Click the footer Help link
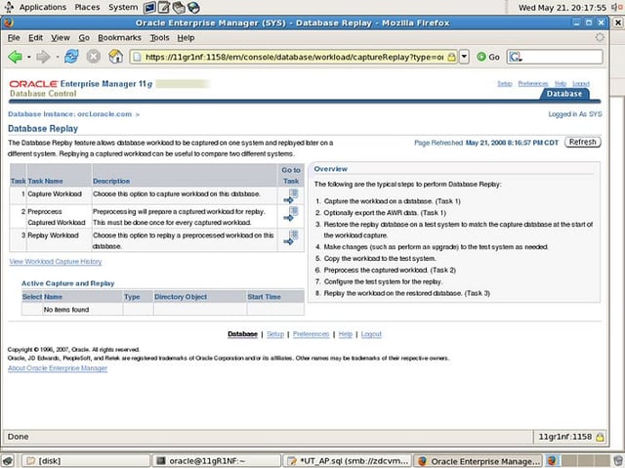Image resolution: width=625 pixels, height=468 pixels. point(345,334)
